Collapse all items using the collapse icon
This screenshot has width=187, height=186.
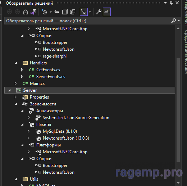coord(65,12)
